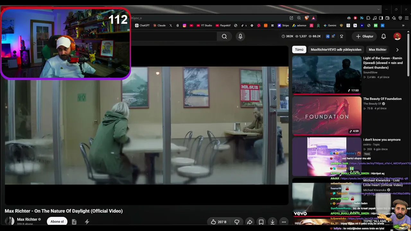This screenshot has width=411, height=231.
Task: Dislike the Max Richter video
Action: [x=237, y=222]
